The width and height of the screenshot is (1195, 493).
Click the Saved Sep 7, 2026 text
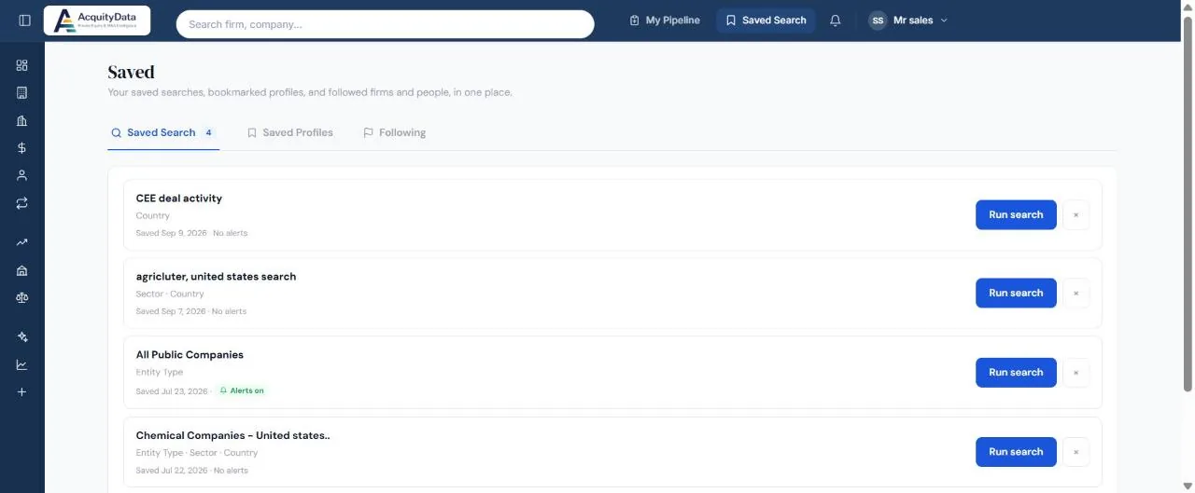coord(171,311)
